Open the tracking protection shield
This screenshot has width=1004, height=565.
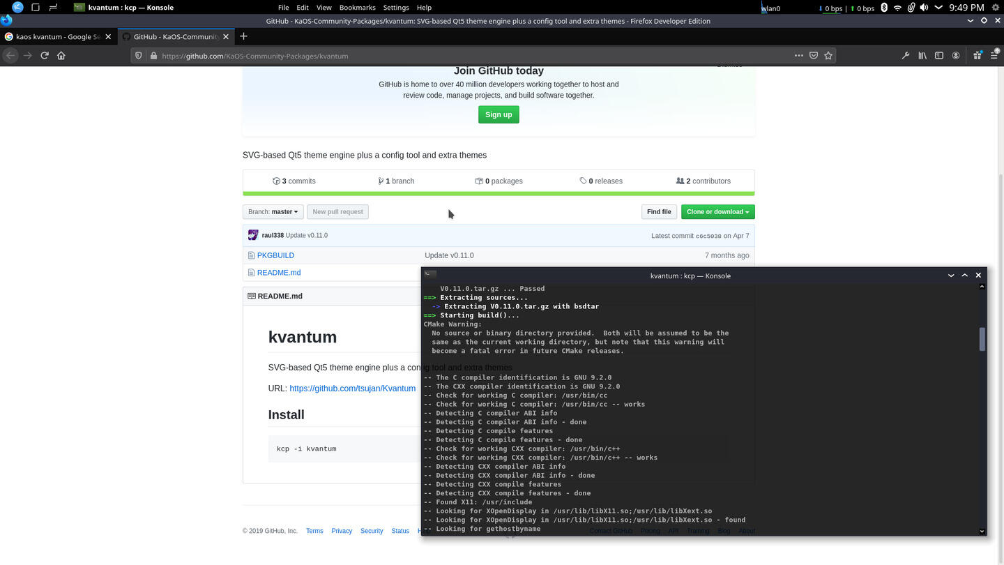139,56
